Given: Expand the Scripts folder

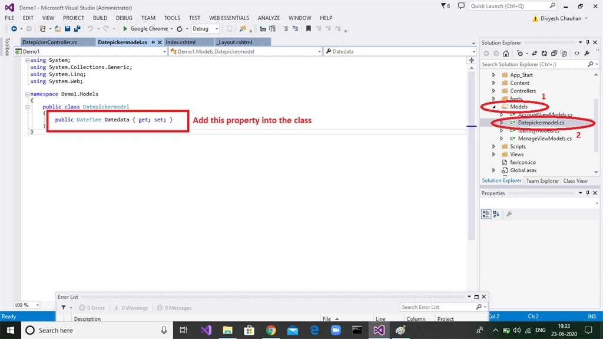Looking at the screenshot, I should (494, 146).
